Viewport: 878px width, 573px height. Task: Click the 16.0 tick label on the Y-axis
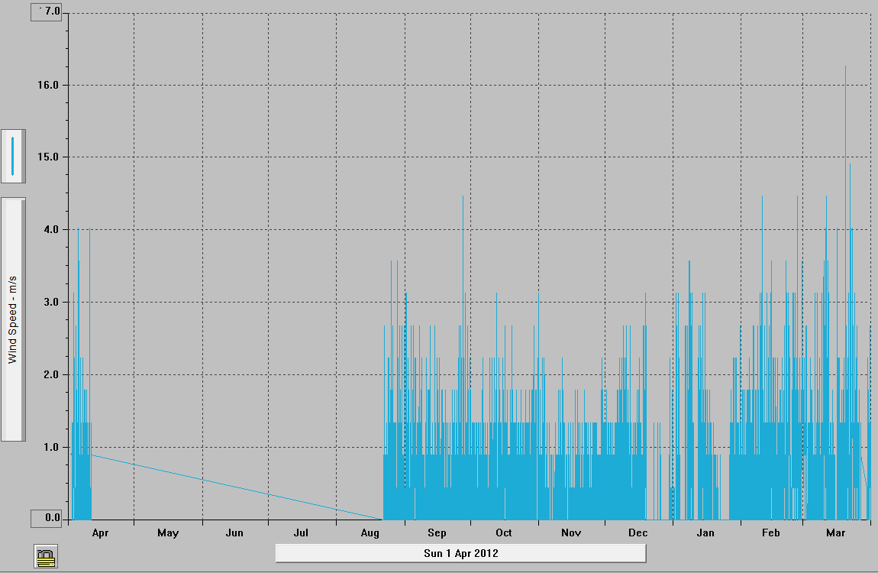pyautogui.click(x=51, y=85)
